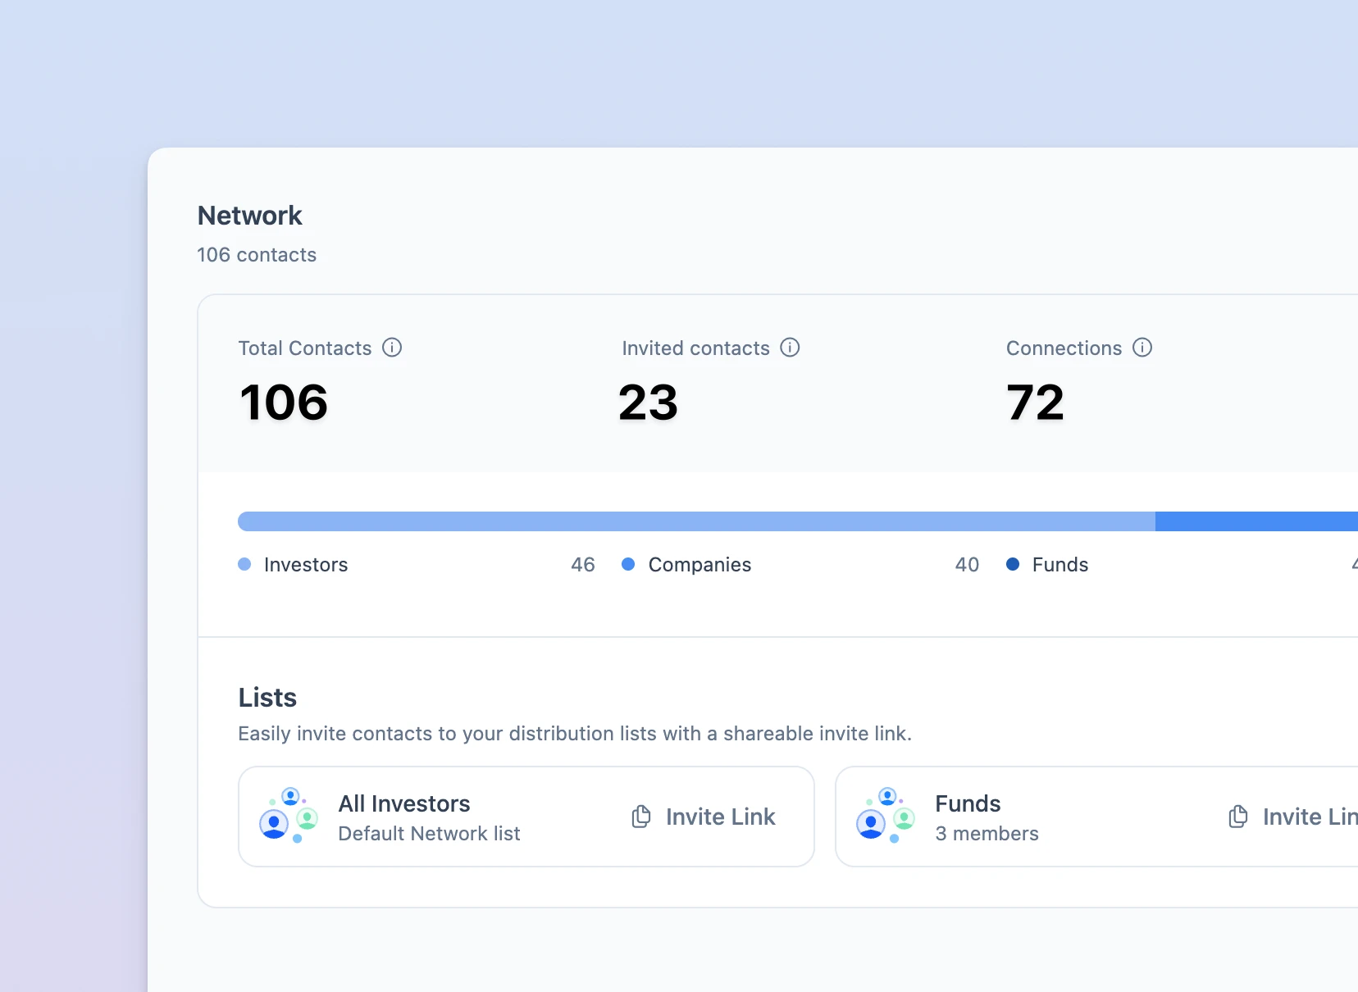The width and height of the screenshot is (1358, 992).
Task: Click the Funds list group avatar icon
Action: pyautogui.click(x=885, y=815)
